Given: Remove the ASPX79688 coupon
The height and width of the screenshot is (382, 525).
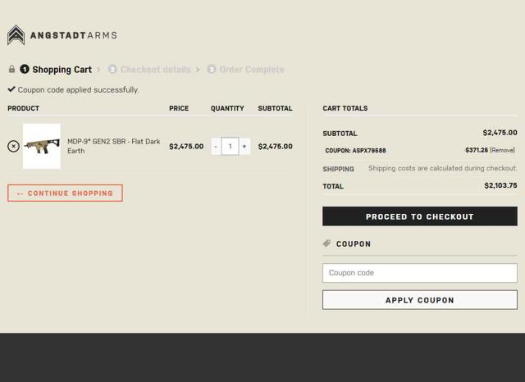Looking at the screenshot, I should pos(502,150).
